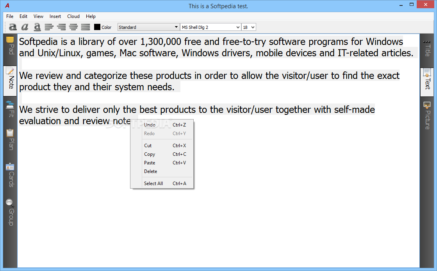437x271 pixels.
Task: Click the Color label button
Action: (x=106, y=27)
